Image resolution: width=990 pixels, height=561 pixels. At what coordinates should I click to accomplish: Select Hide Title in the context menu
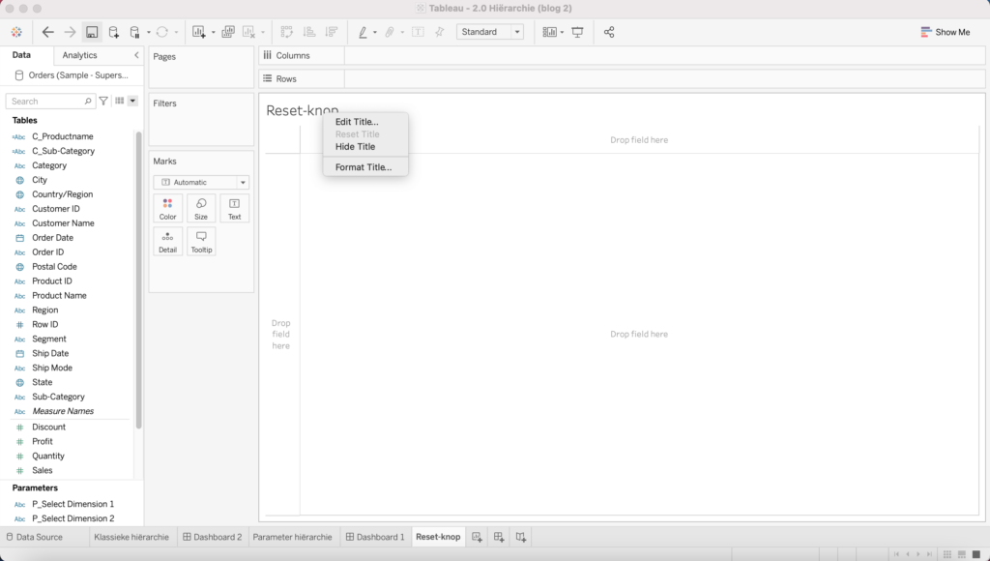click(x=355, y=147)
